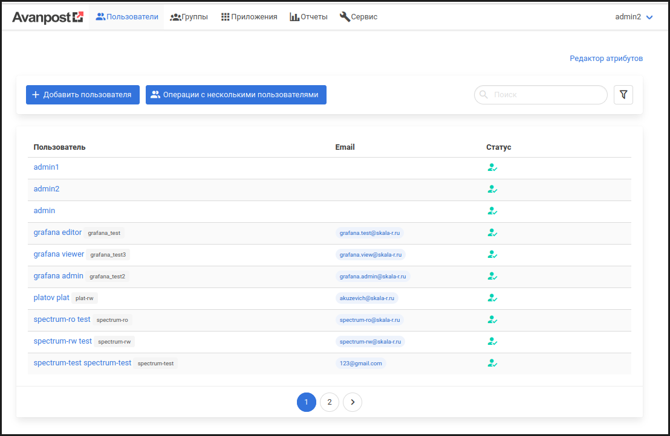Open the grafana viewer user profile
The width and height of the screenshot is (670, 436).
coord(59,254)
